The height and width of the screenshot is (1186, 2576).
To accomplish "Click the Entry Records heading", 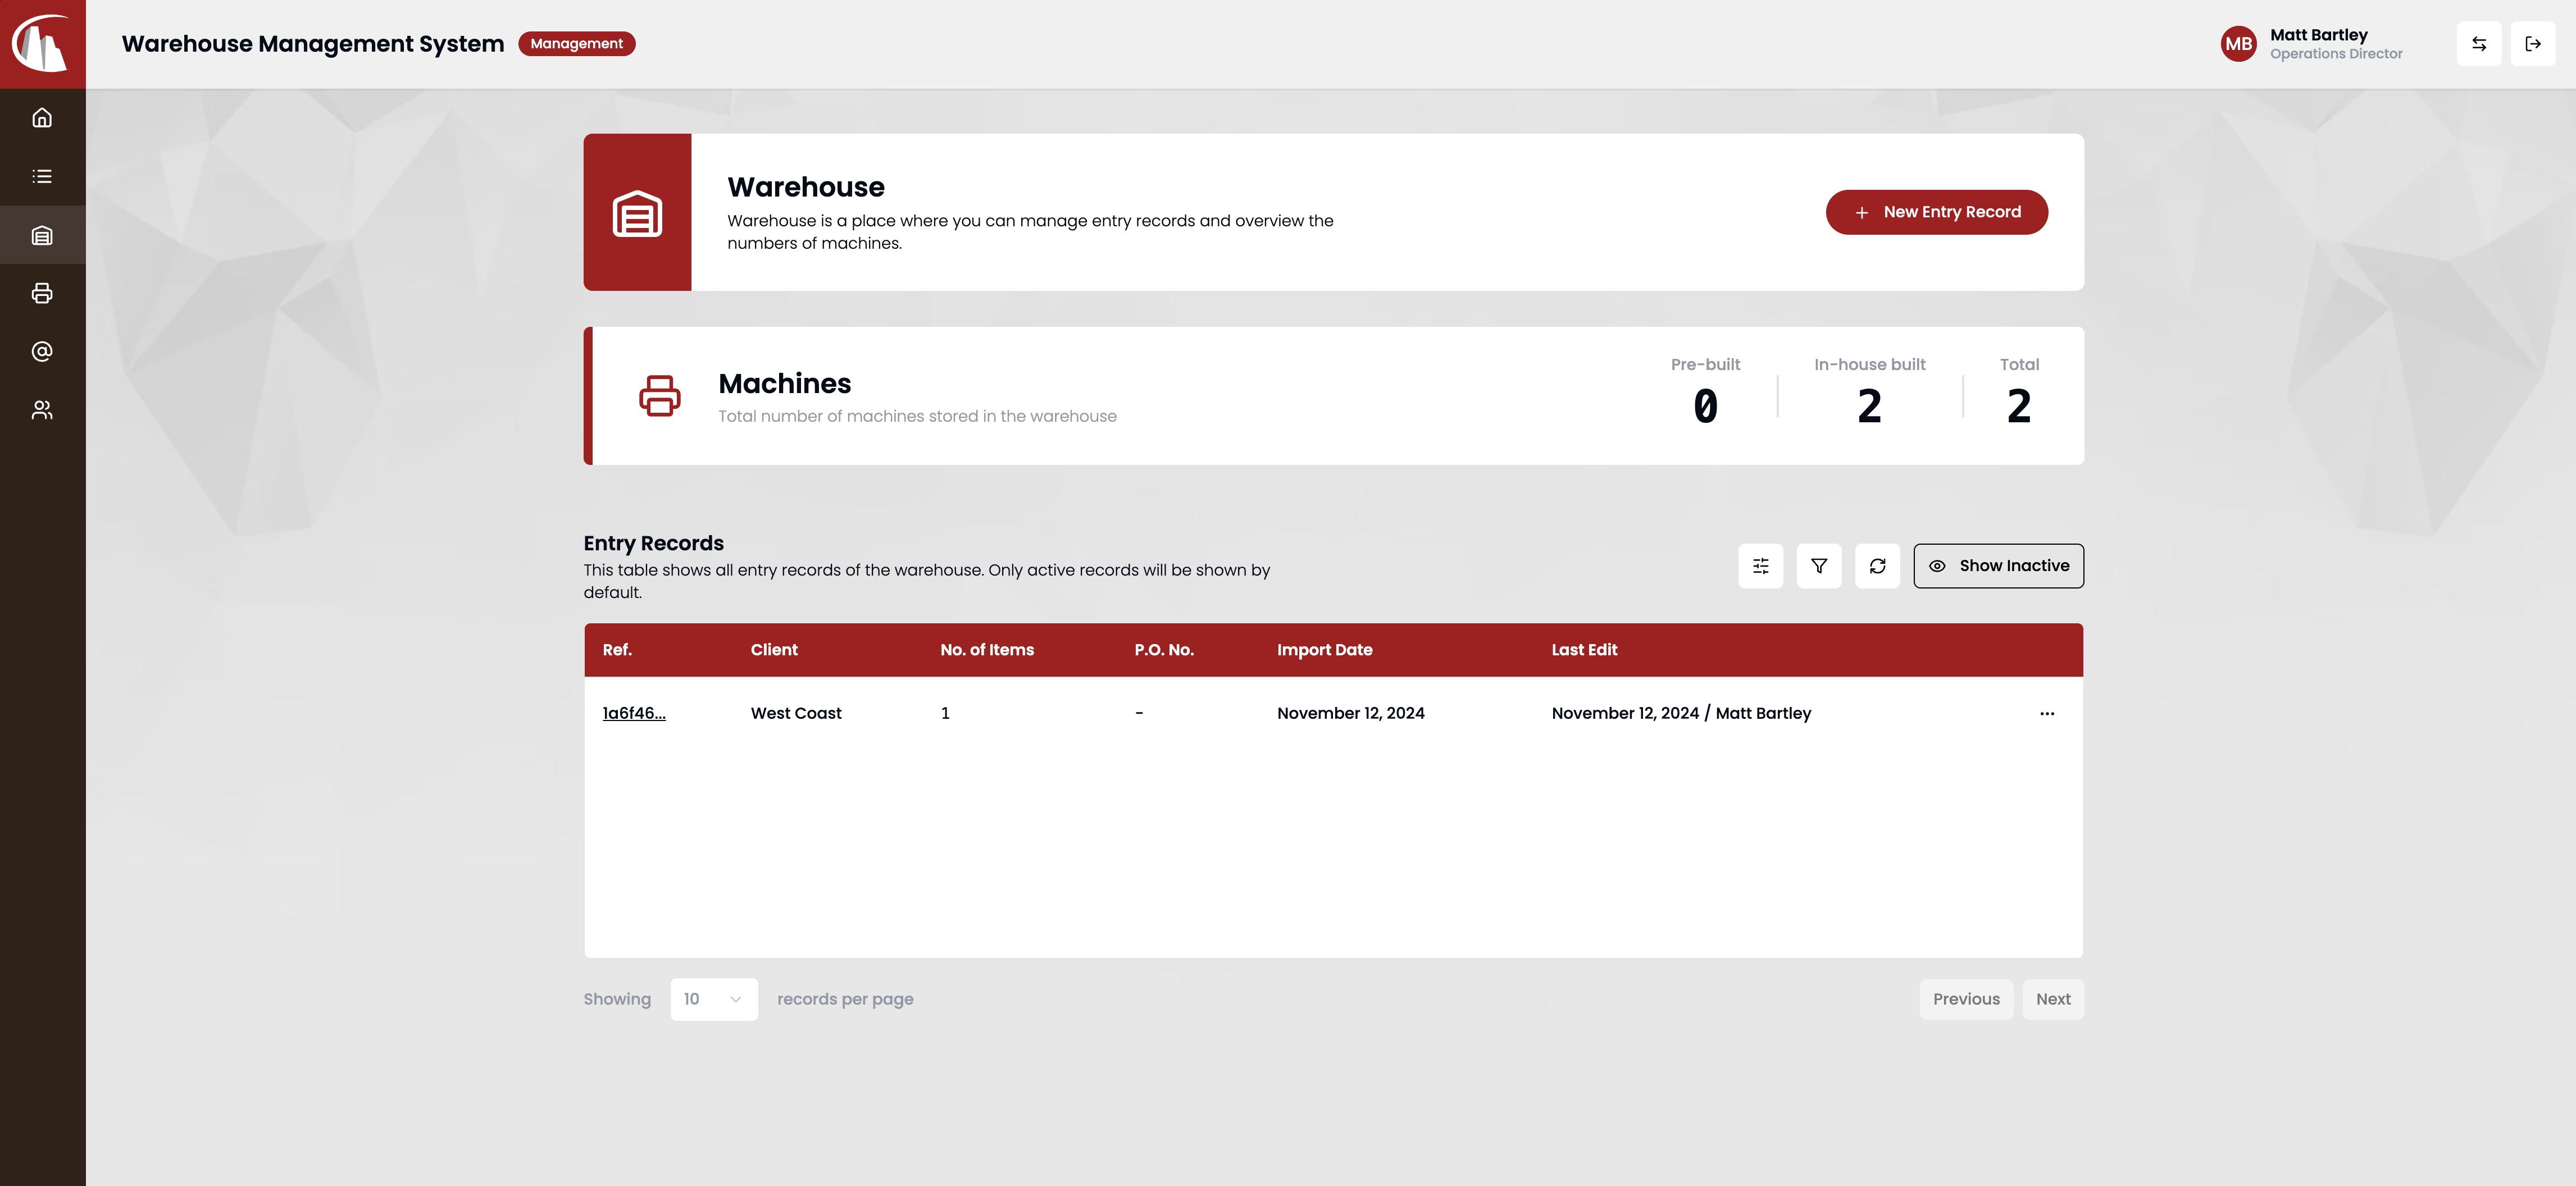I will [653, 543].
